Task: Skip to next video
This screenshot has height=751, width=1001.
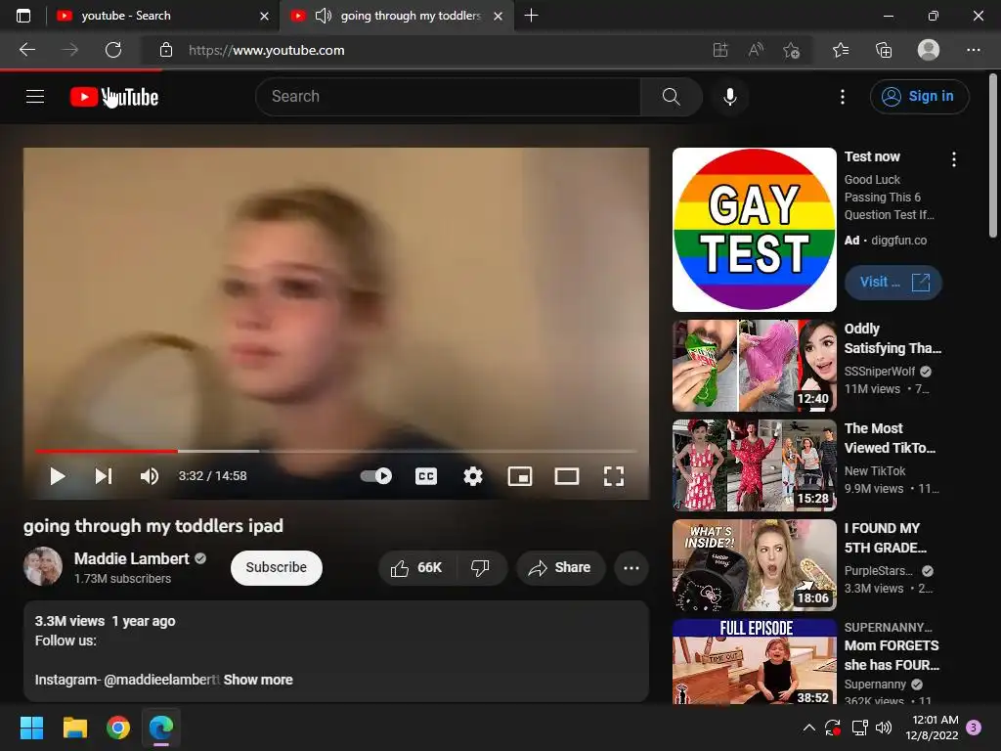Action: (x=104, y=476)
